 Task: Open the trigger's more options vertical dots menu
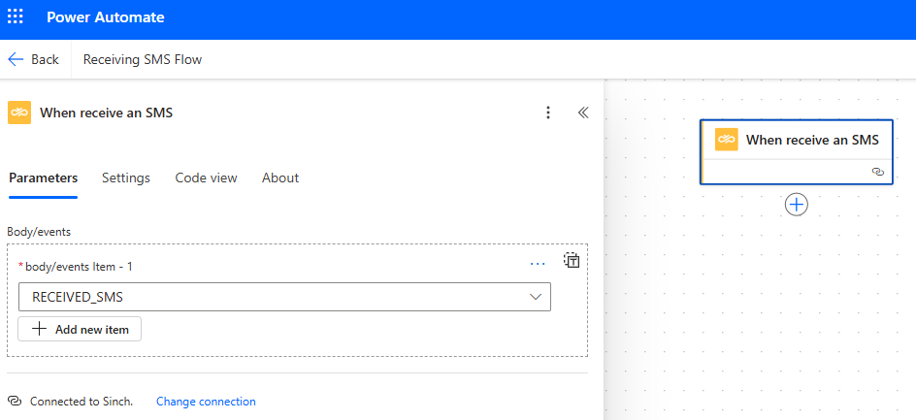point(548,113)
